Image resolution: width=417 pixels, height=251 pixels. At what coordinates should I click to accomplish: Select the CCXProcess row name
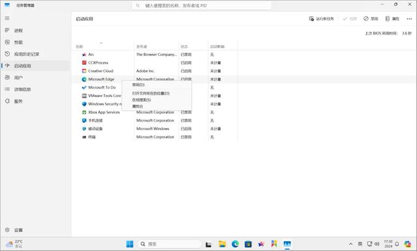pos(98,62)
